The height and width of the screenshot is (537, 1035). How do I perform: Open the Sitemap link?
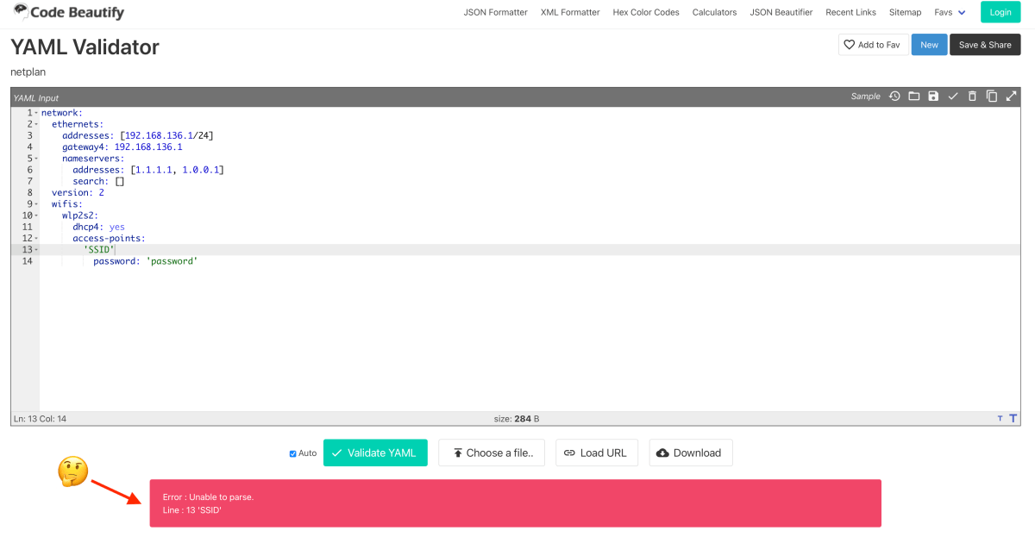[905, 12]
